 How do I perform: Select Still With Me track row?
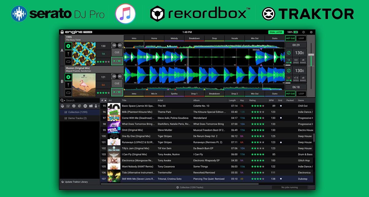tap(207, 179)
